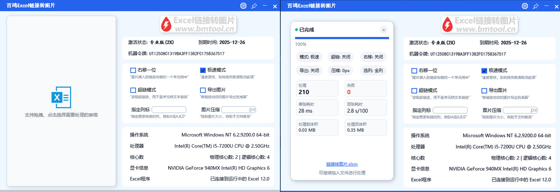Enable 超链模式 checkbox in 已完成 window
Viewport: 560px width, 192px height.
pyautogui.click(x=414, y=90)
